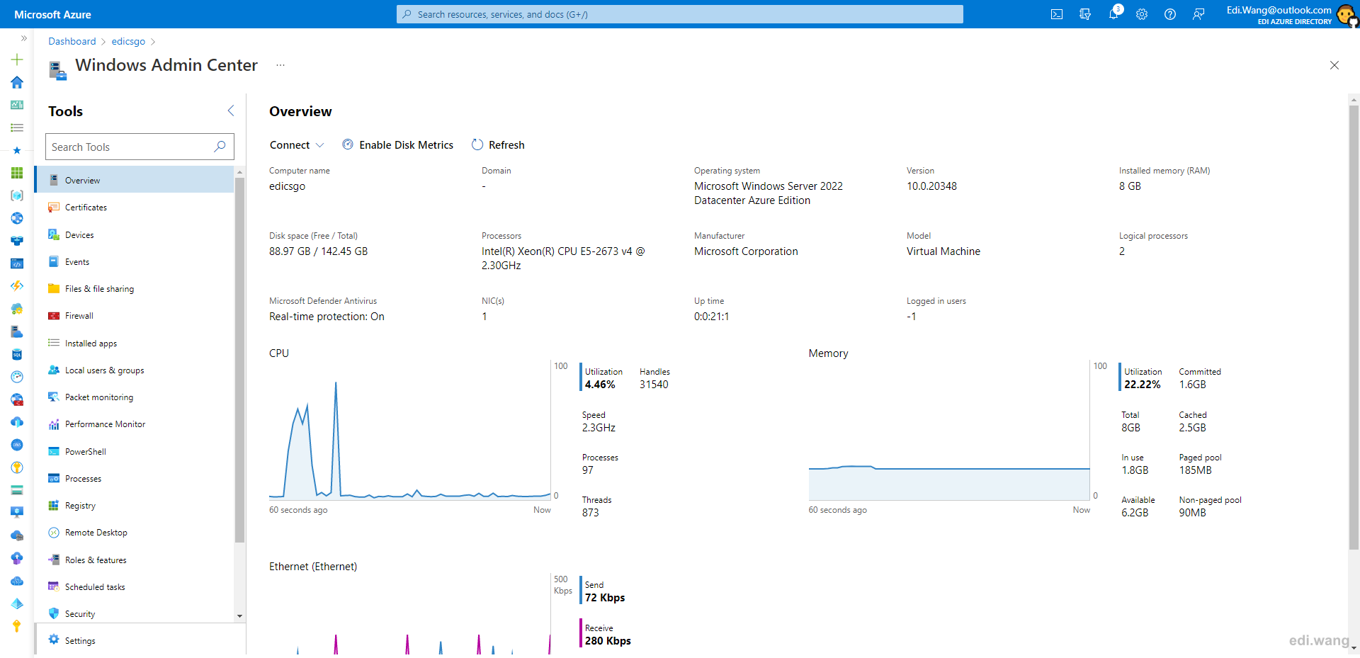Click the Send 72 Kbps value
This screenshot has height=658, width=1360.
pyautogui.click(x=605, y=598)
